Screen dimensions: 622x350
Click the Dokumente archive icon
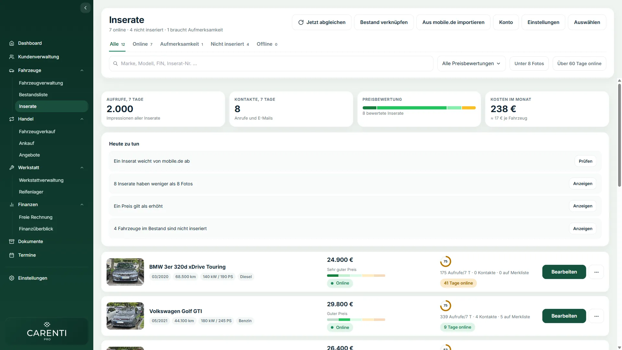(x=12, y=241)
